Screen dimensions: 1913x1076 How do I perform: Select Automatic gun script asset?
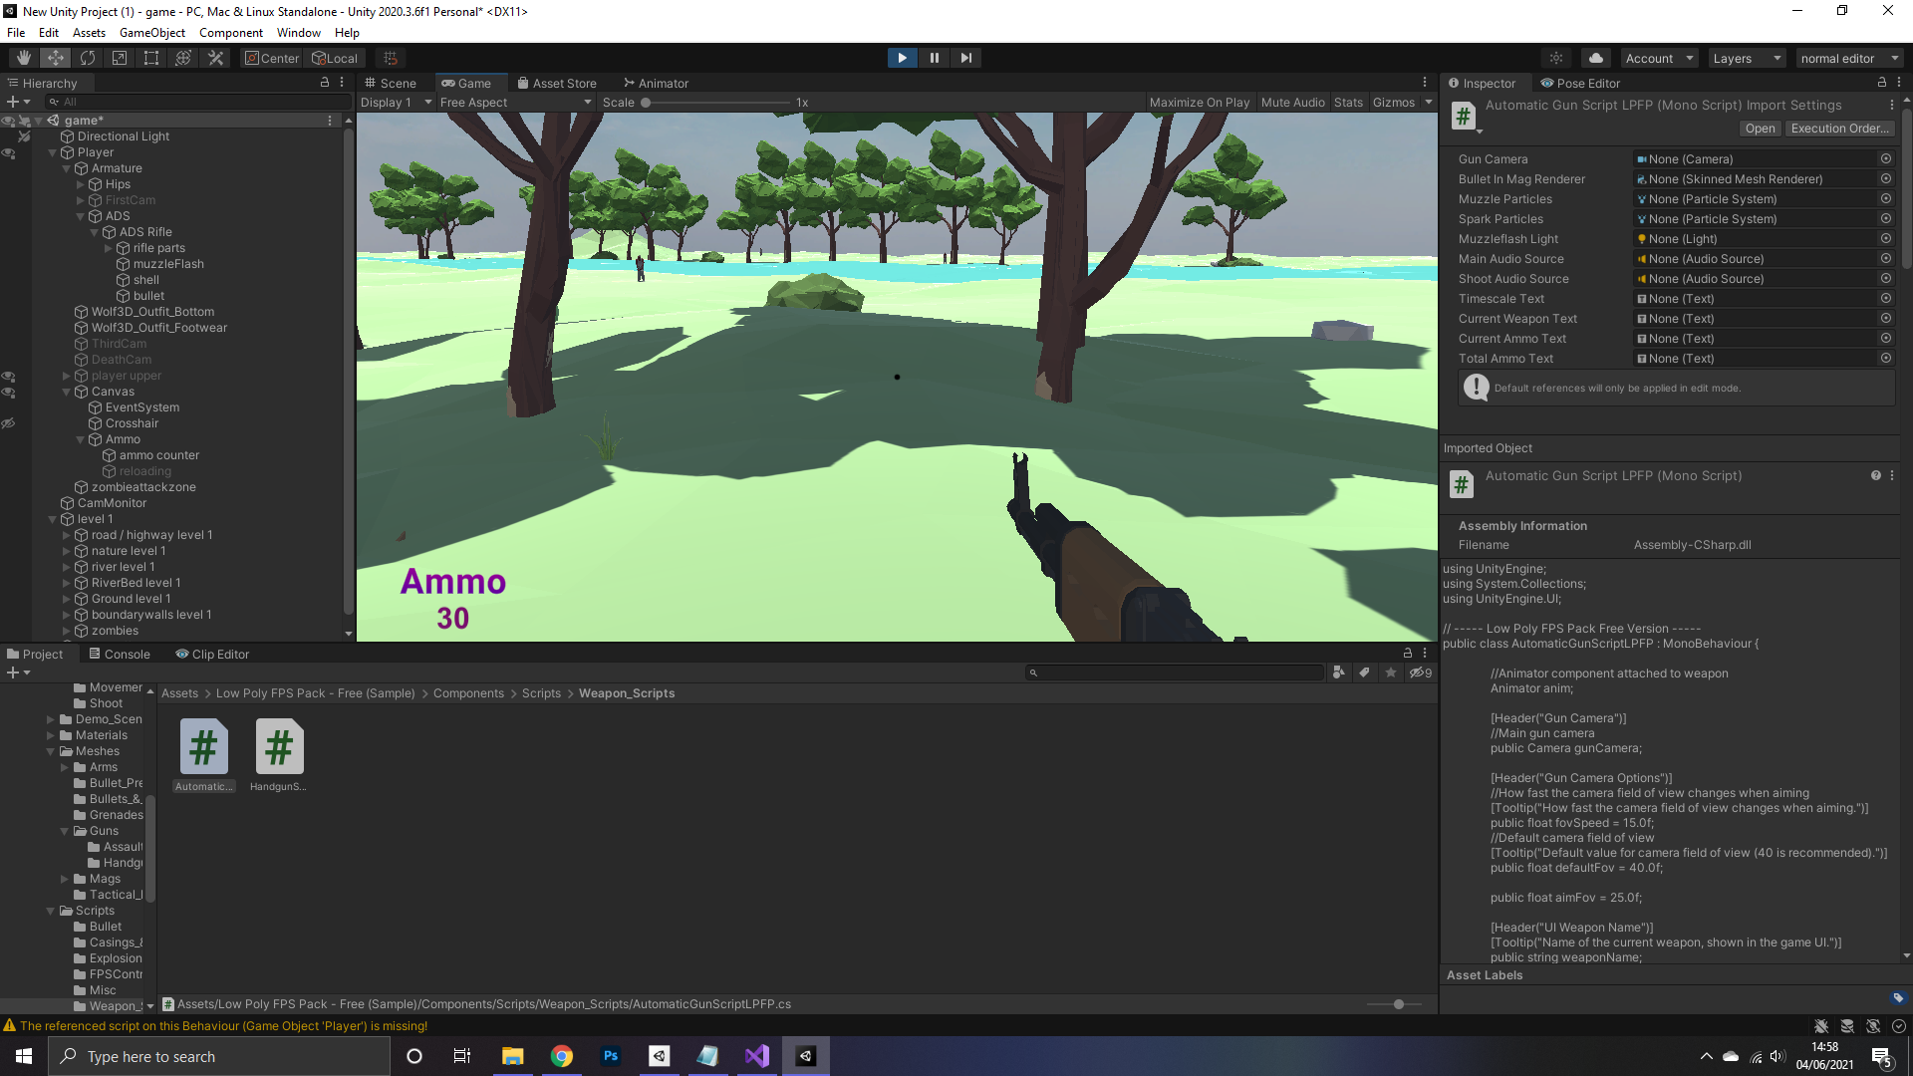pos(203,755)
